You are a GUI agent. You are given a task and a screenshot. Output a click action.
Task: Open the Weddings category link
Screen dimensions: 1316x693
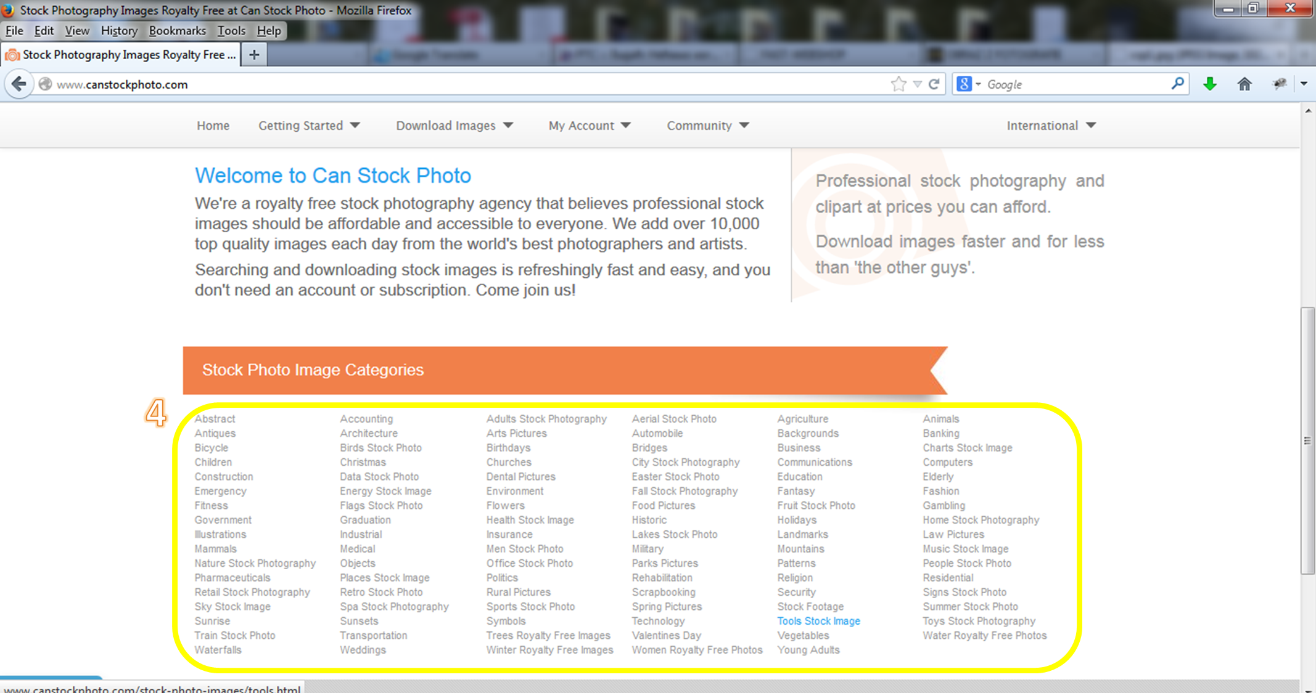coord(363,650)
